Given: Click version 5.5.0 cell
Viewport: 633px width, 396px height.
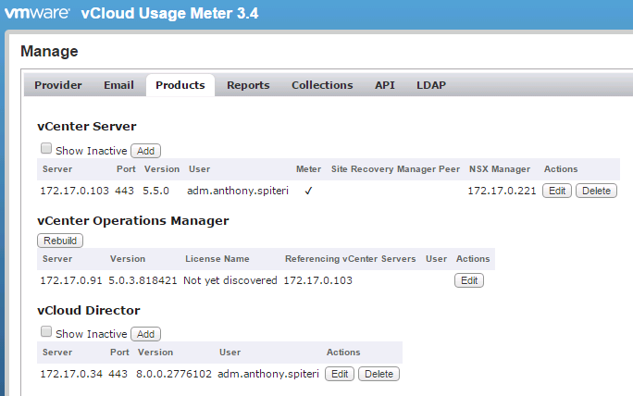Looking at the screenshot, I should (x=155, y=191).
